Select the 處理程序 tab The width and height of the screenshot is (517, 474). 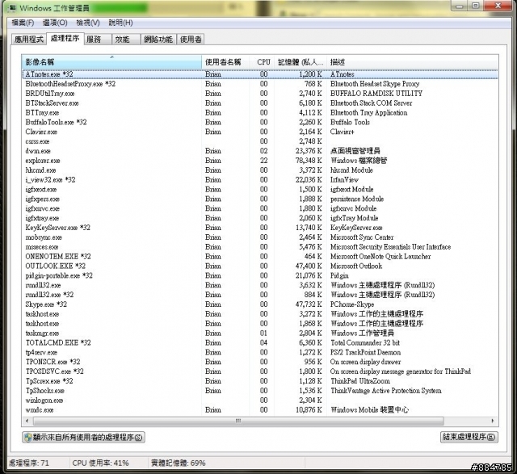[65, 38]
